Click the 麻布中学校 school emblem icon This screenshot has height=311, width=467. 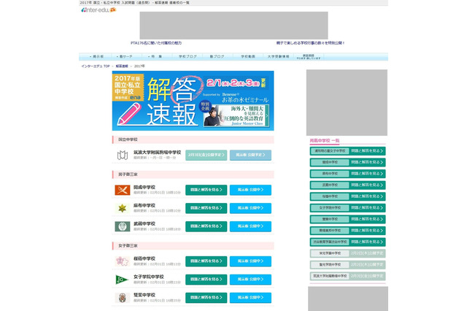pyautogui.click(x=122, y=208)
